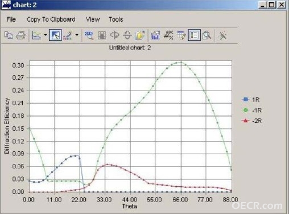This screenshot has width=289, height=214.
Task: Click the peak of the blue 1R curve
Action: (x=76, y=156)
